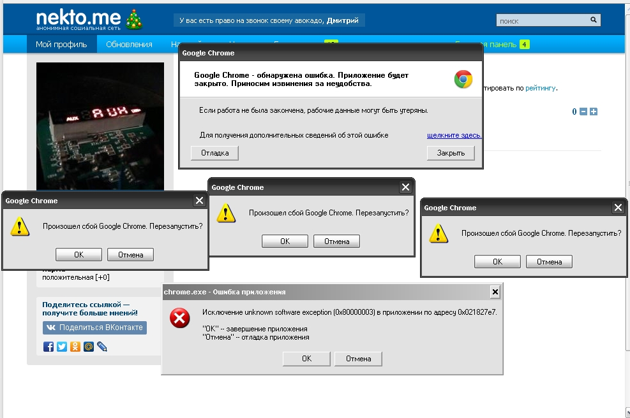Click Отмена in the left Chrome crash dialog
The image size is (630, 418).
click(131, 255)
